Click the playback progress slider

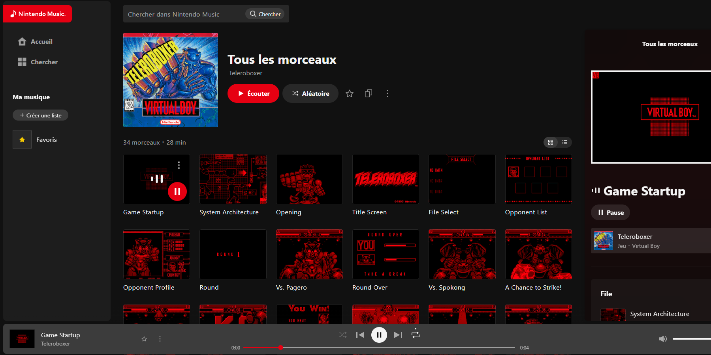point(379,348)
